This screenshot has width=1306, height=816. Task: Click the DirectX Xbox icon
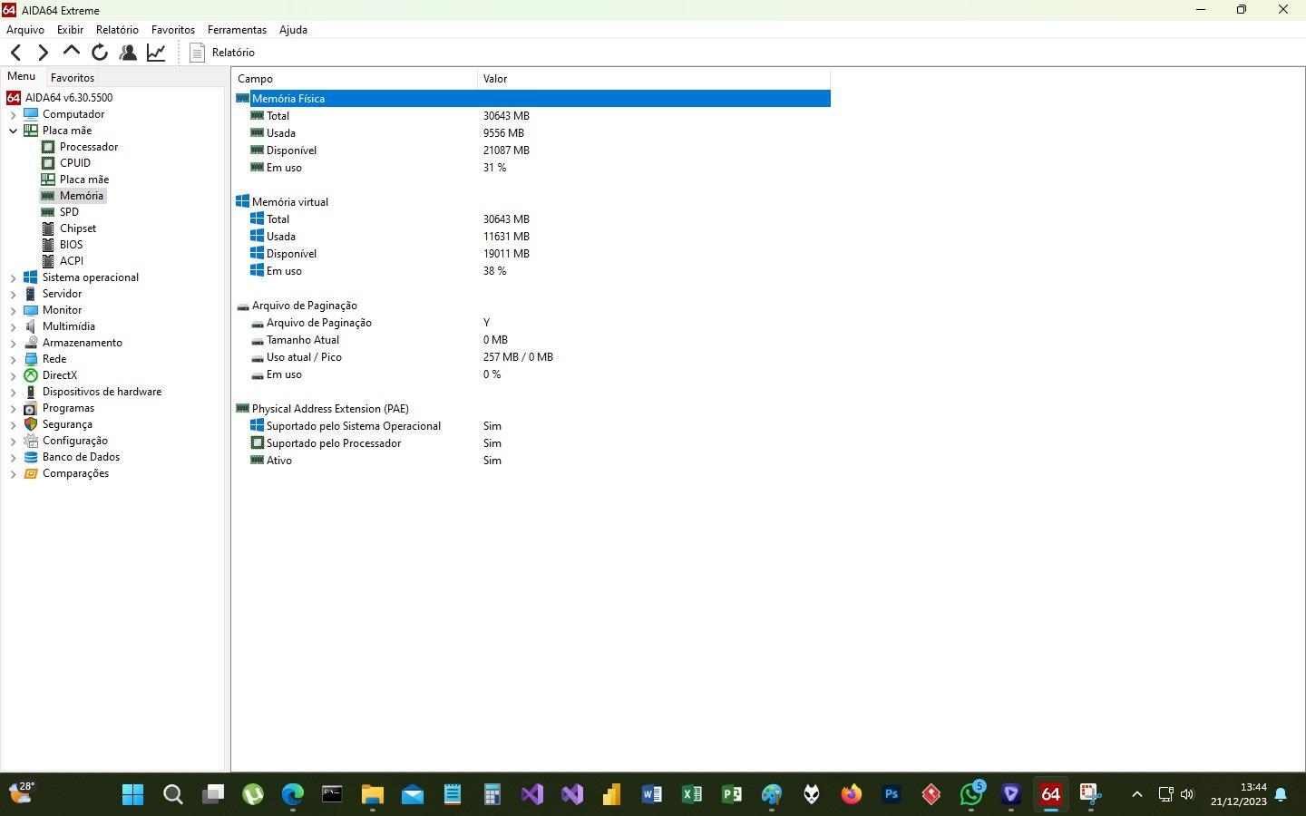(x=31, y=375)
